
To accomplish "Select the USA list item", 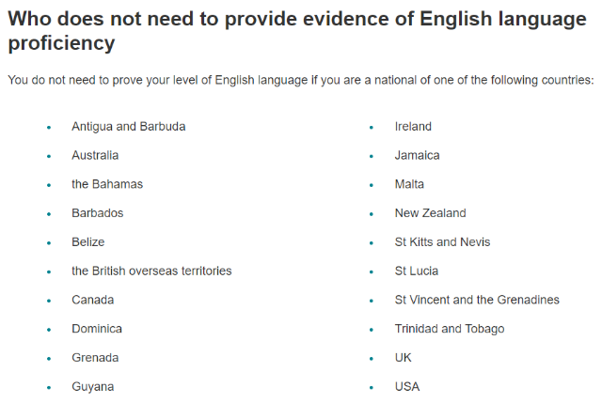I will click(x=407, y=386).
